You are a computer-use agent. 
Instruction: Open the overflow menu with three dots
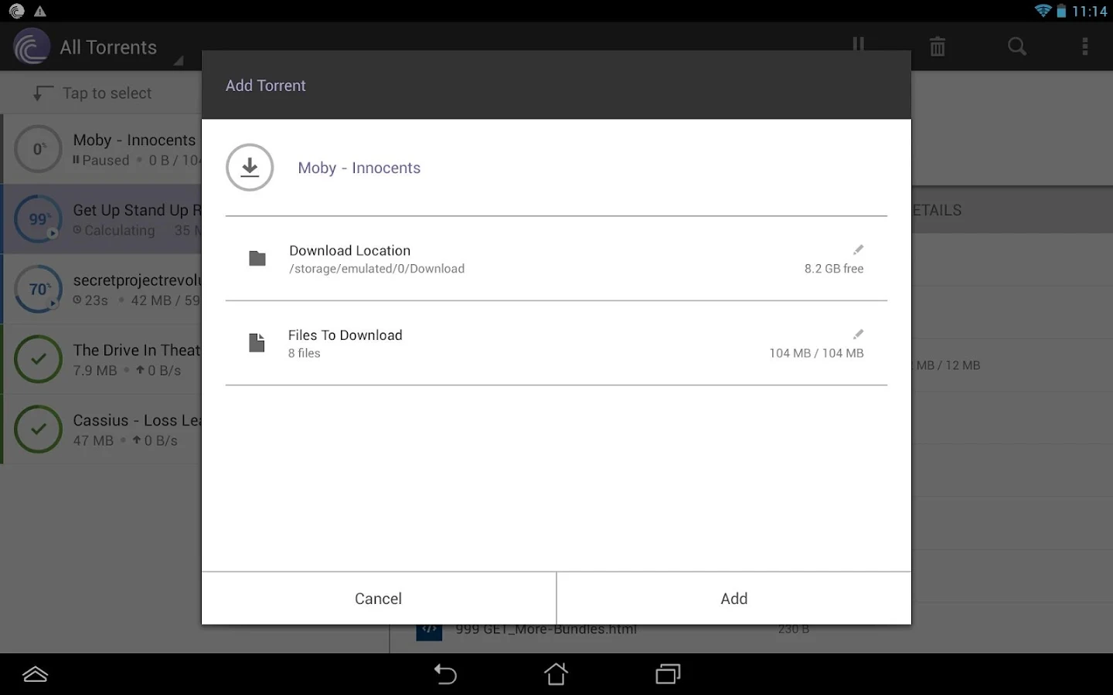tap(1085, 46)
